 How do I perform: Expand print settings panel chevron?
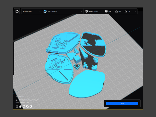click(x=135, y=11)
